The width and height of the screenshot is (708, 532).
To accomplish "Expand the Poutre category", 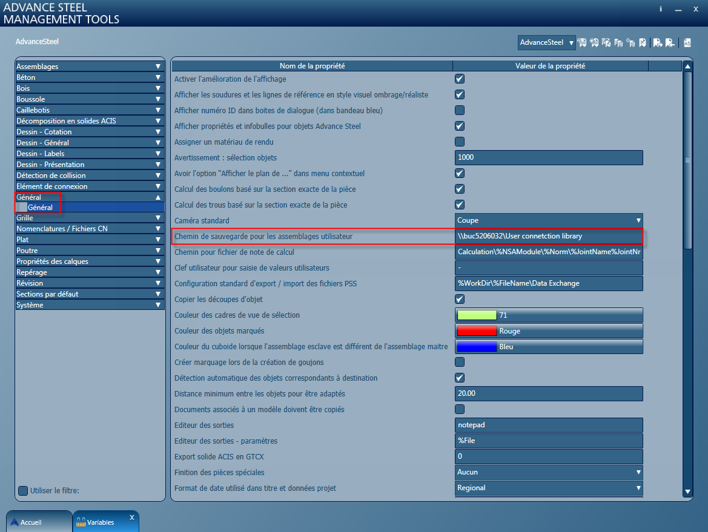I will point(90,251).
